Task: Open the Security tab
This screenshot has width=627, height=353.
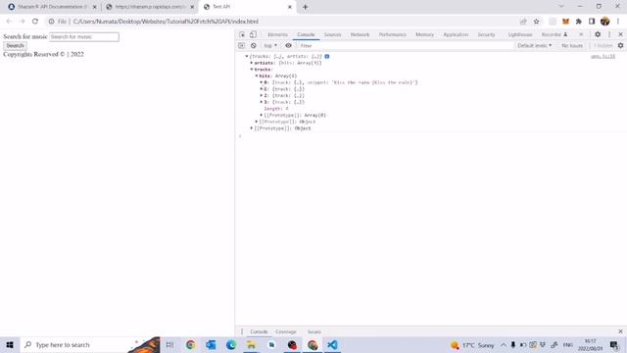Action: click(486, 35)
